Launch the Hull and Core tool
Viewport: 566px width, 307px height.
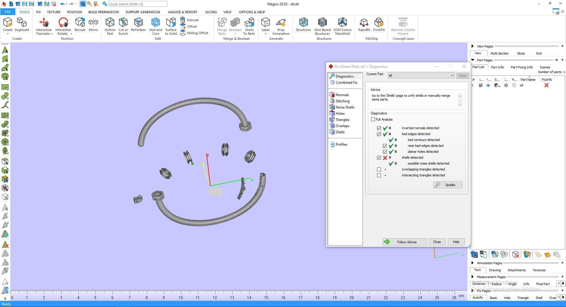pyautogui.click(x=155, y=26)
